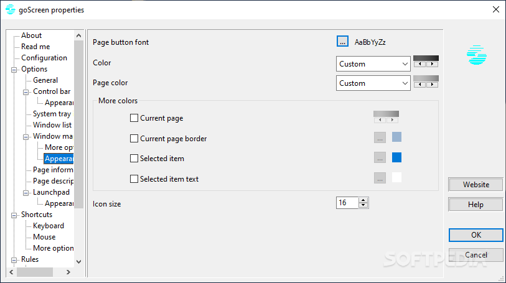Open color picker for Selected item text
The height and width of the screenshot is (283, 506).
point(380,178)
